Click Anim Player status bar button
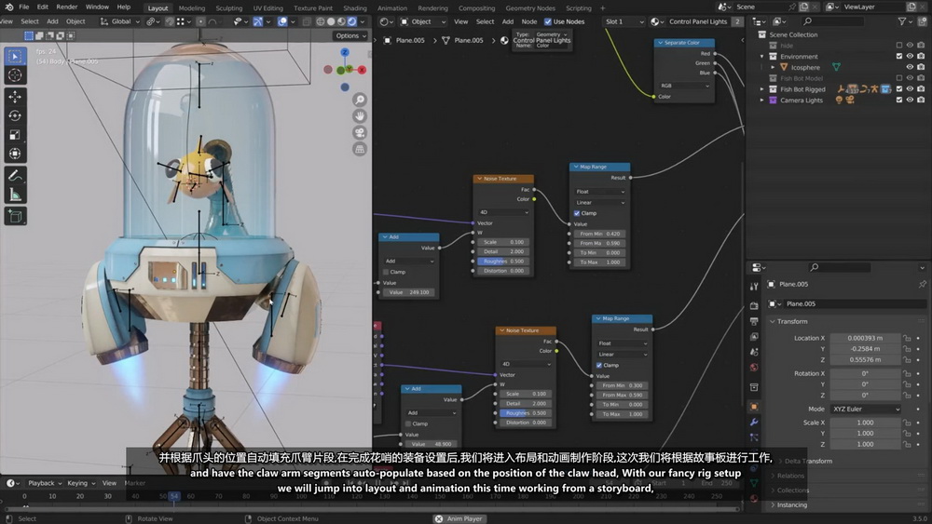This screenshot has width=932, height=524. point(459,518)
